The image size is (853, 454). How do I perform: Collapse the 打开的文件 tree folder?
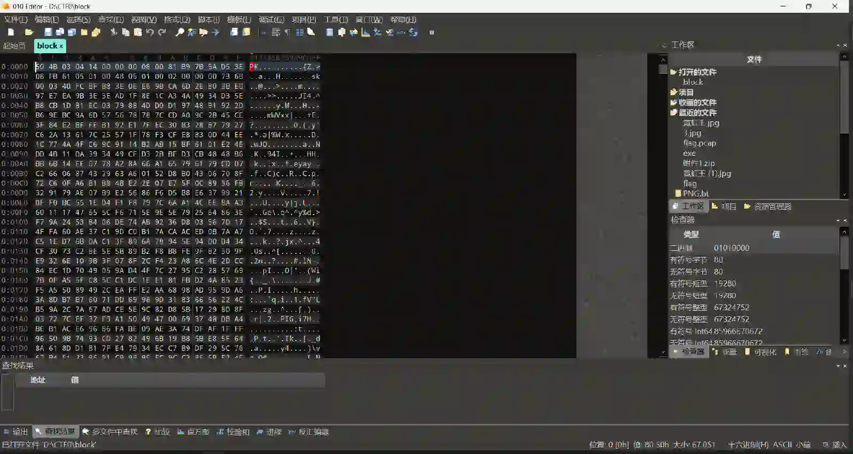[674, 72]
